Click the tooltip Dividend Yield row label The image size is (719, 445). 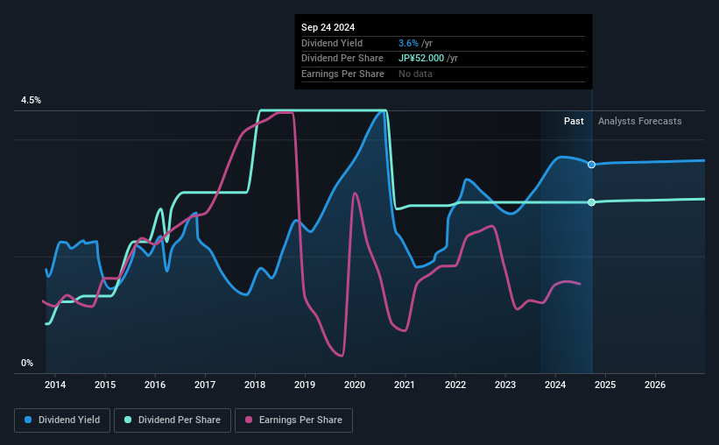click(332, 43)
